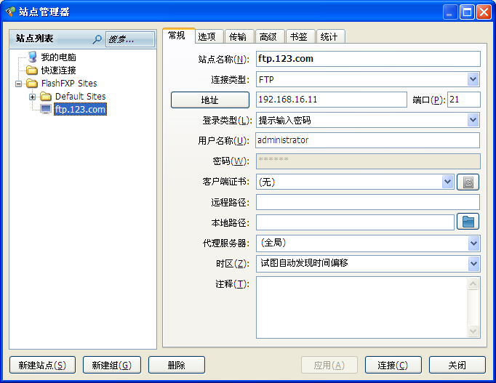Open the login type (登录类型) dropdown
The height and width of the screenshot is (383, 496).
tap(473, 120)
